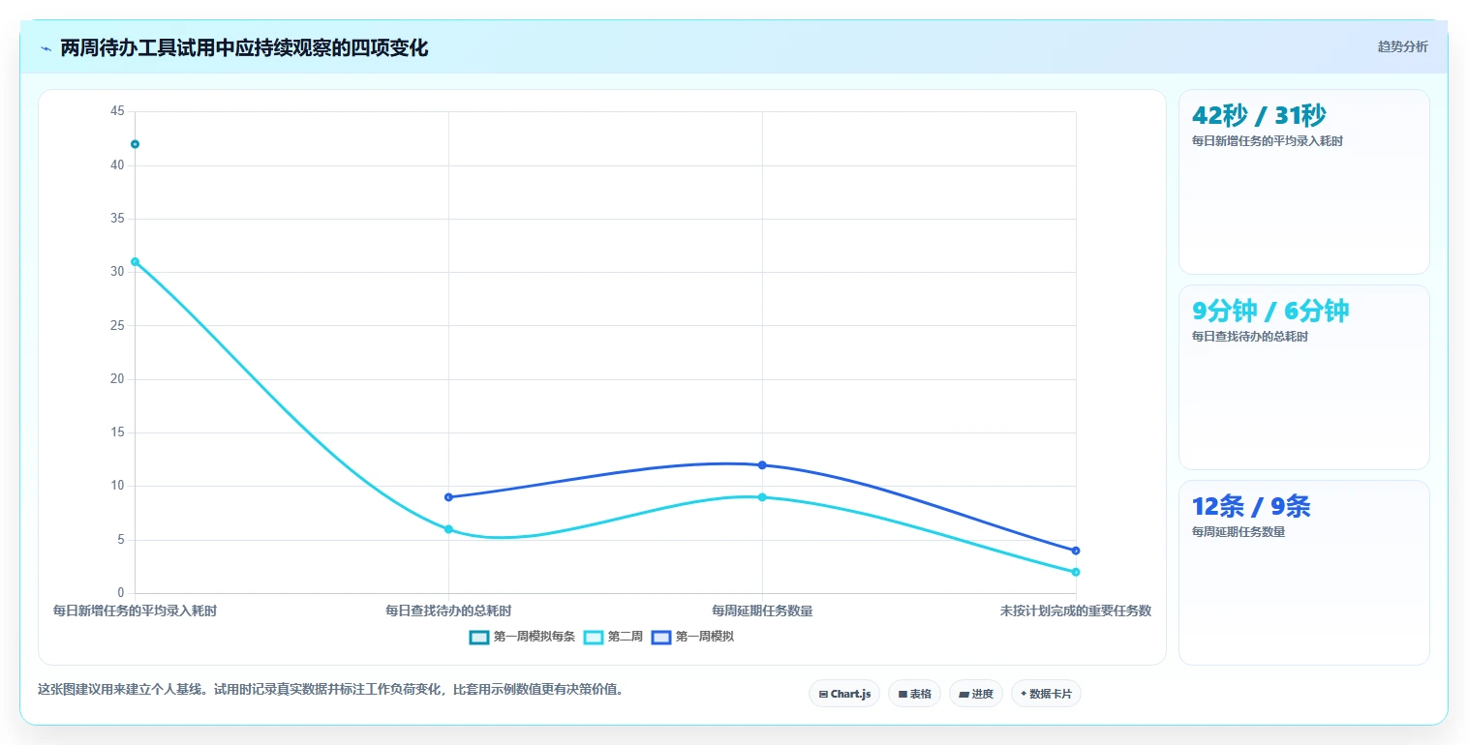Click the cyan point at 6 on 每日查找待办的总耗时

[x=448, y=529]
